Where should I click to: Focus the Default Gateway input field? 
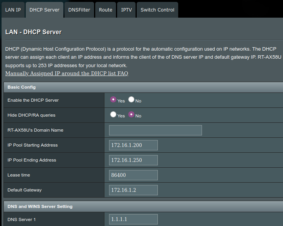133,190
